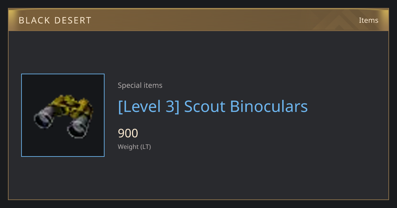Open the [Level 3] Scout Binoculars title

click(x=213, y=107)
